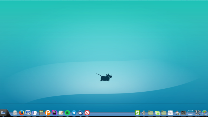Open folder icon between speaker and Mint logo

click(151, 113)
